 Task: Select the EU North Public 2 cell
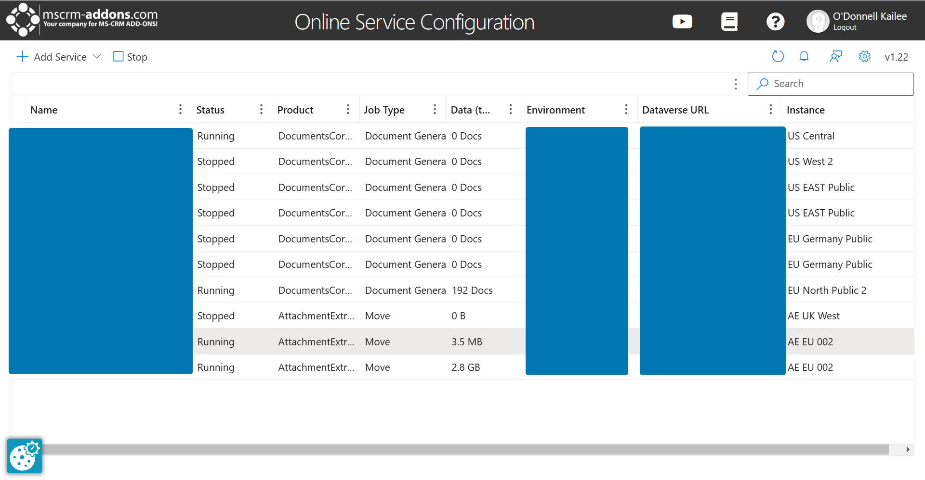[827, 291]
